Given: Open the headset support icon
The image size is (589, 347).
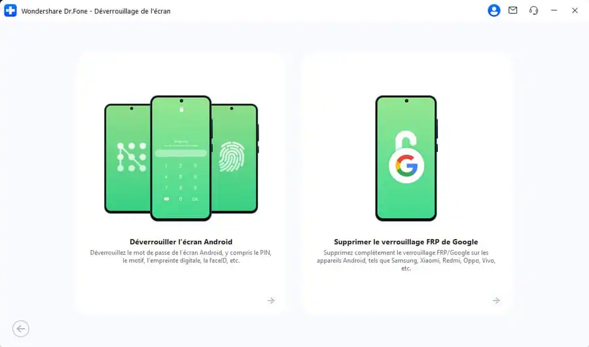Looking at the screenshot, I should [533, 10].
